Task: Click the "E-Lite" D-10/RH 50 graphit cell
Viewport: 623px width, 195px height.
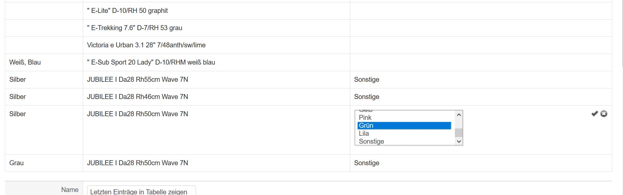Action: point(127,11)
